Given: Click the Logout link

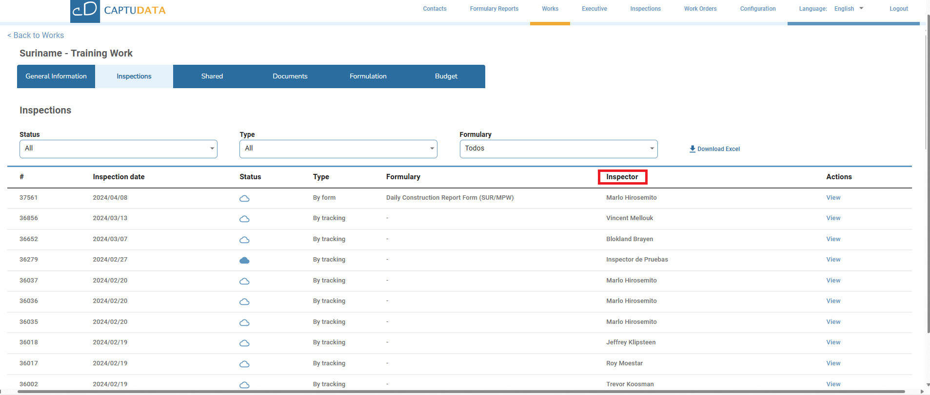Looking at the screenshot, I should [898, 9].
